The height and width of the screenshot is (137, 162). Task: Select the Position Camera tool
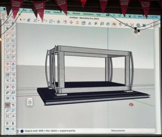7,123
